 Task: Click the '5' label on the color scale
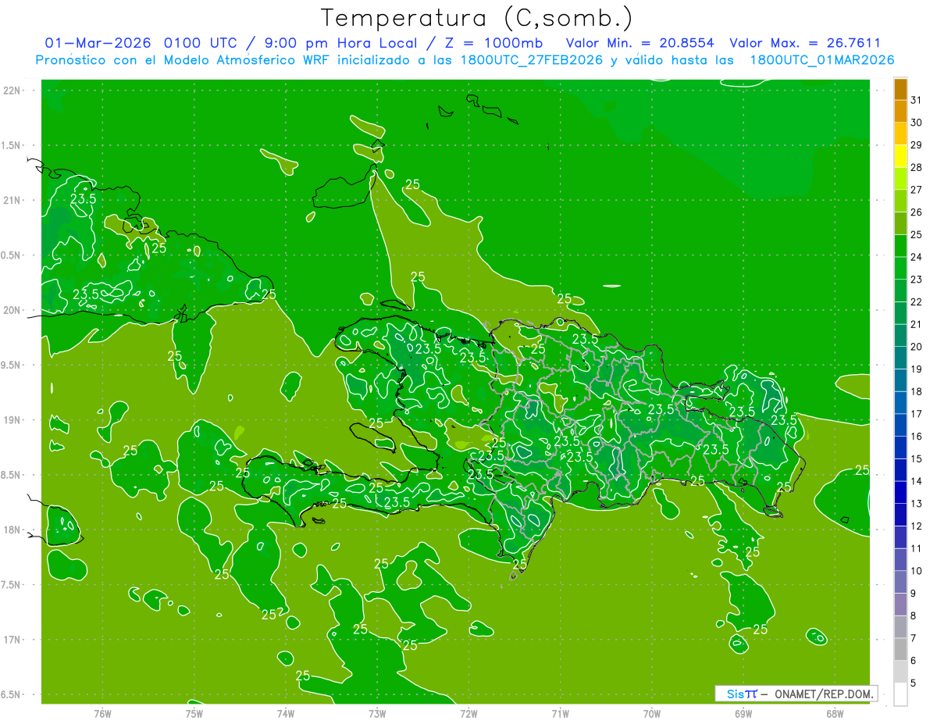(914, 683)
